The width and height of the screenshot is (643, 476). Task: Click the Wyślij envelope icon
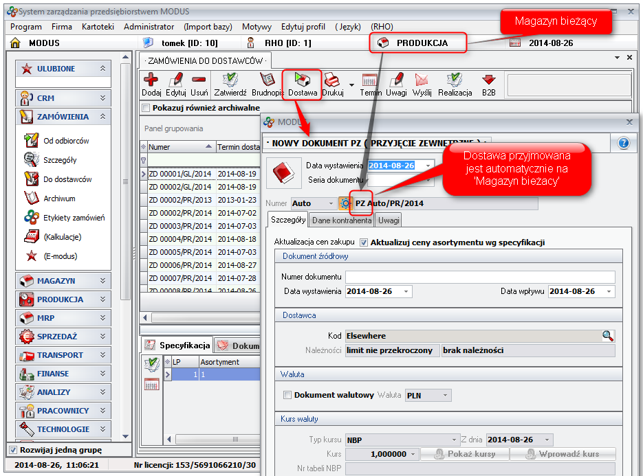pyautogui.click(x=422, y=80)
